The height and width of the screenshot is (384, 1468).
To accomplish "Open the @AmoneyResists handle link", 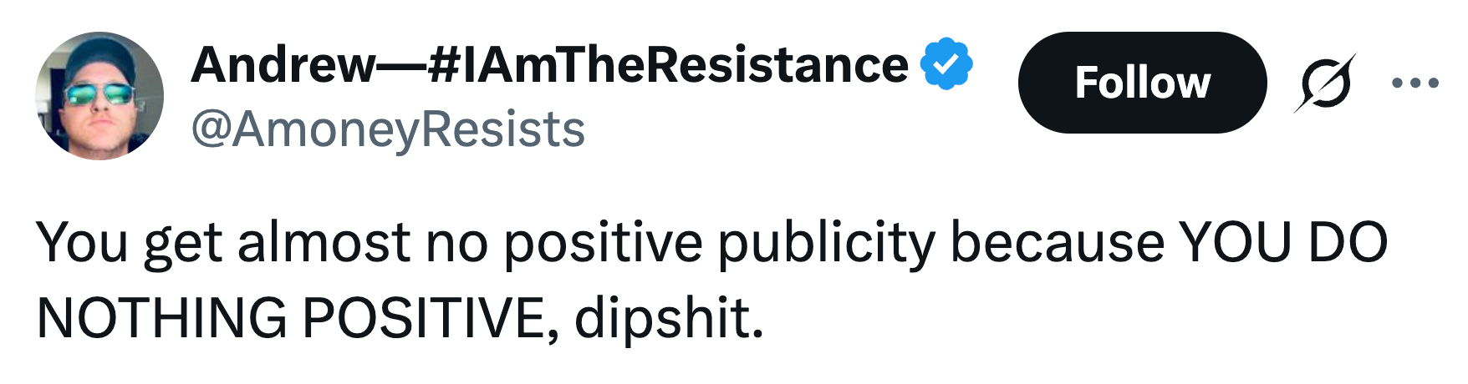I will [388, 130].
